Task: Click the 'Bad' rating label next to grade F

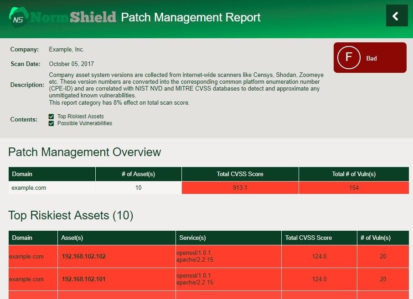Action: click(371, 58)
